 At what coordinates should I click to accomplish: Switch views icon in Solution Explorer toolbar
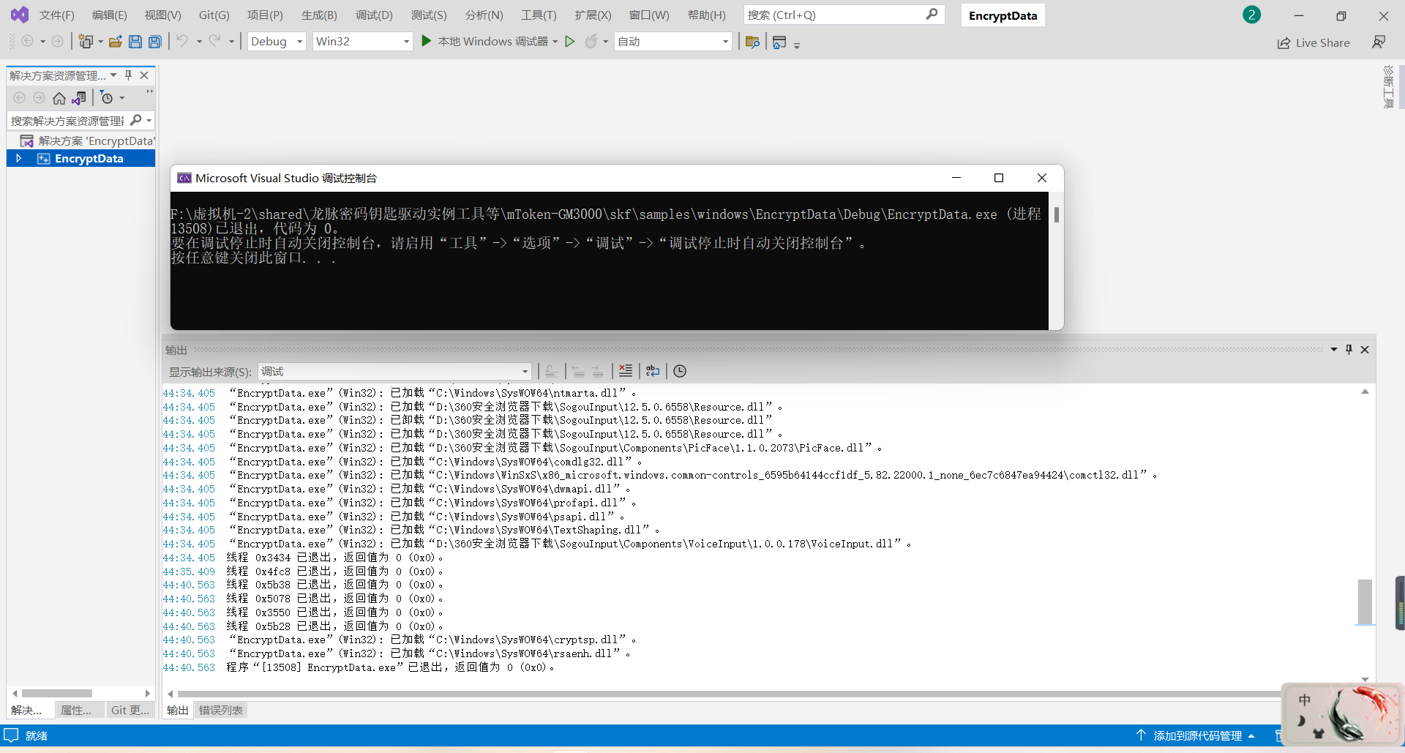click(x=79, y=98)
